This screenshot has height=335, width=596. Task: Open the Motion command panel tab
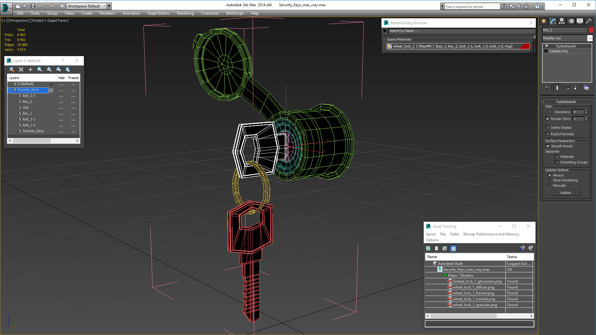(571, 21)
